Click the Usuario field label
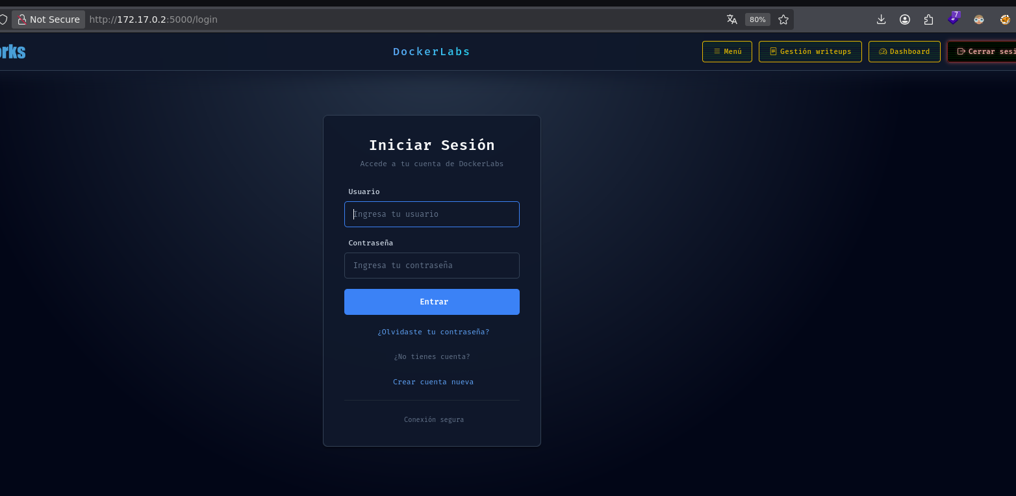 point(364,192)
